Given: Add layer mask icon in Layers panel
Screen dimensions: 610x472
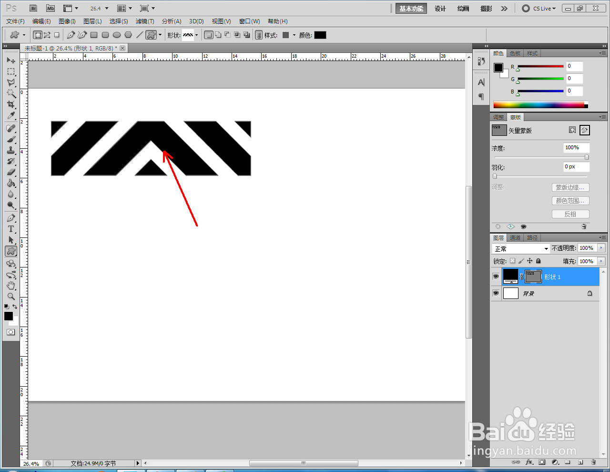Looking at the screenshot, I should 542,462.
